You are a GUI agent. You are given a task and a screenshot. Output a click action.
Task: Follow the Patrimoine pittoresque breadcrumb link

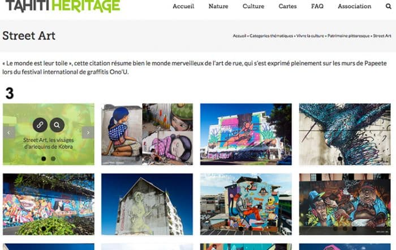click(x=348, y=36)
